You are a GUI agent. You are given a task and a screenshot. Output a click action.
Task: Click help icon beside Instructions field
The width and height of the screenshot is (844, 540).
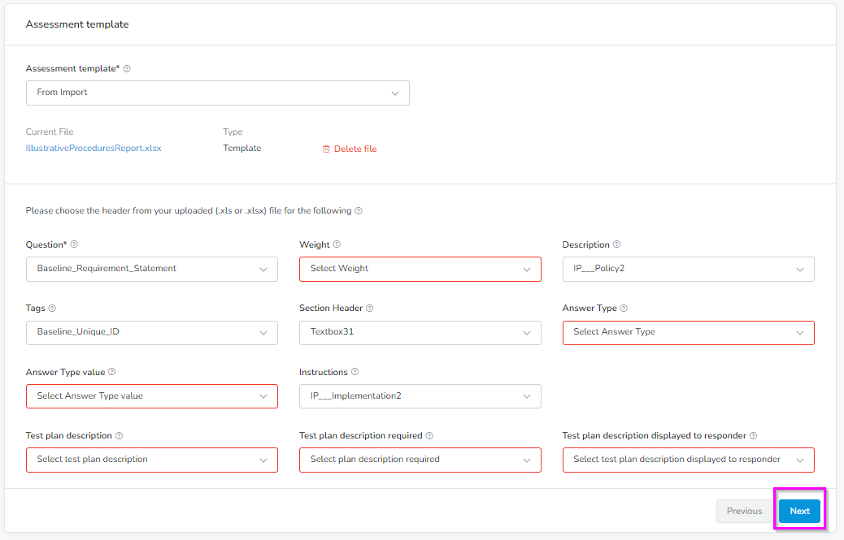coord(356,371)
